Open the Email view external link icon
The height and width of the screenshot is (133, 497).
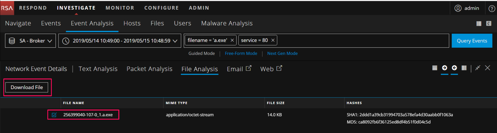point(248,68)
